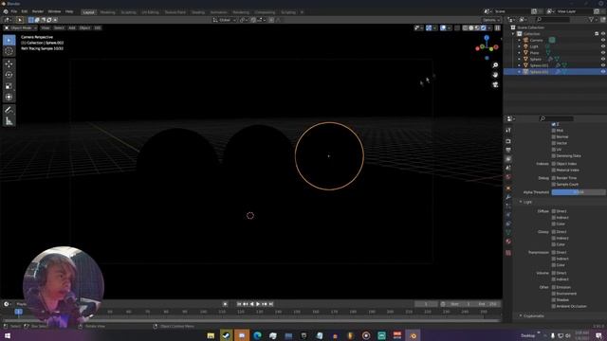Screen dimensions: 607x341
Task: Activate the Select Box tool
Action: [9, 40]
